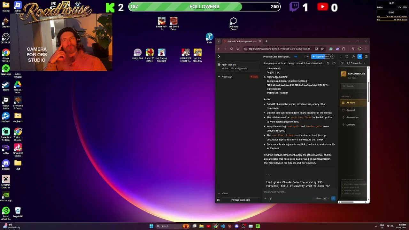
Task: Click the Product Card Backgrou... project title
Action: [x=277, y=57]
